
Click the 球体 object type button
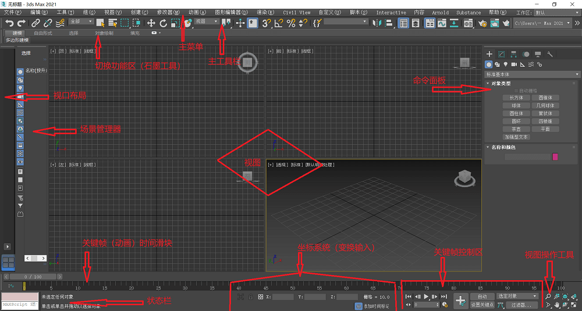click(516, 106)
